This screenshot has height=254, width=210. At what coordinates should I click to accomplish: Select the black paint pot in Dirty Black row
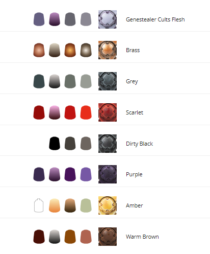55,143
